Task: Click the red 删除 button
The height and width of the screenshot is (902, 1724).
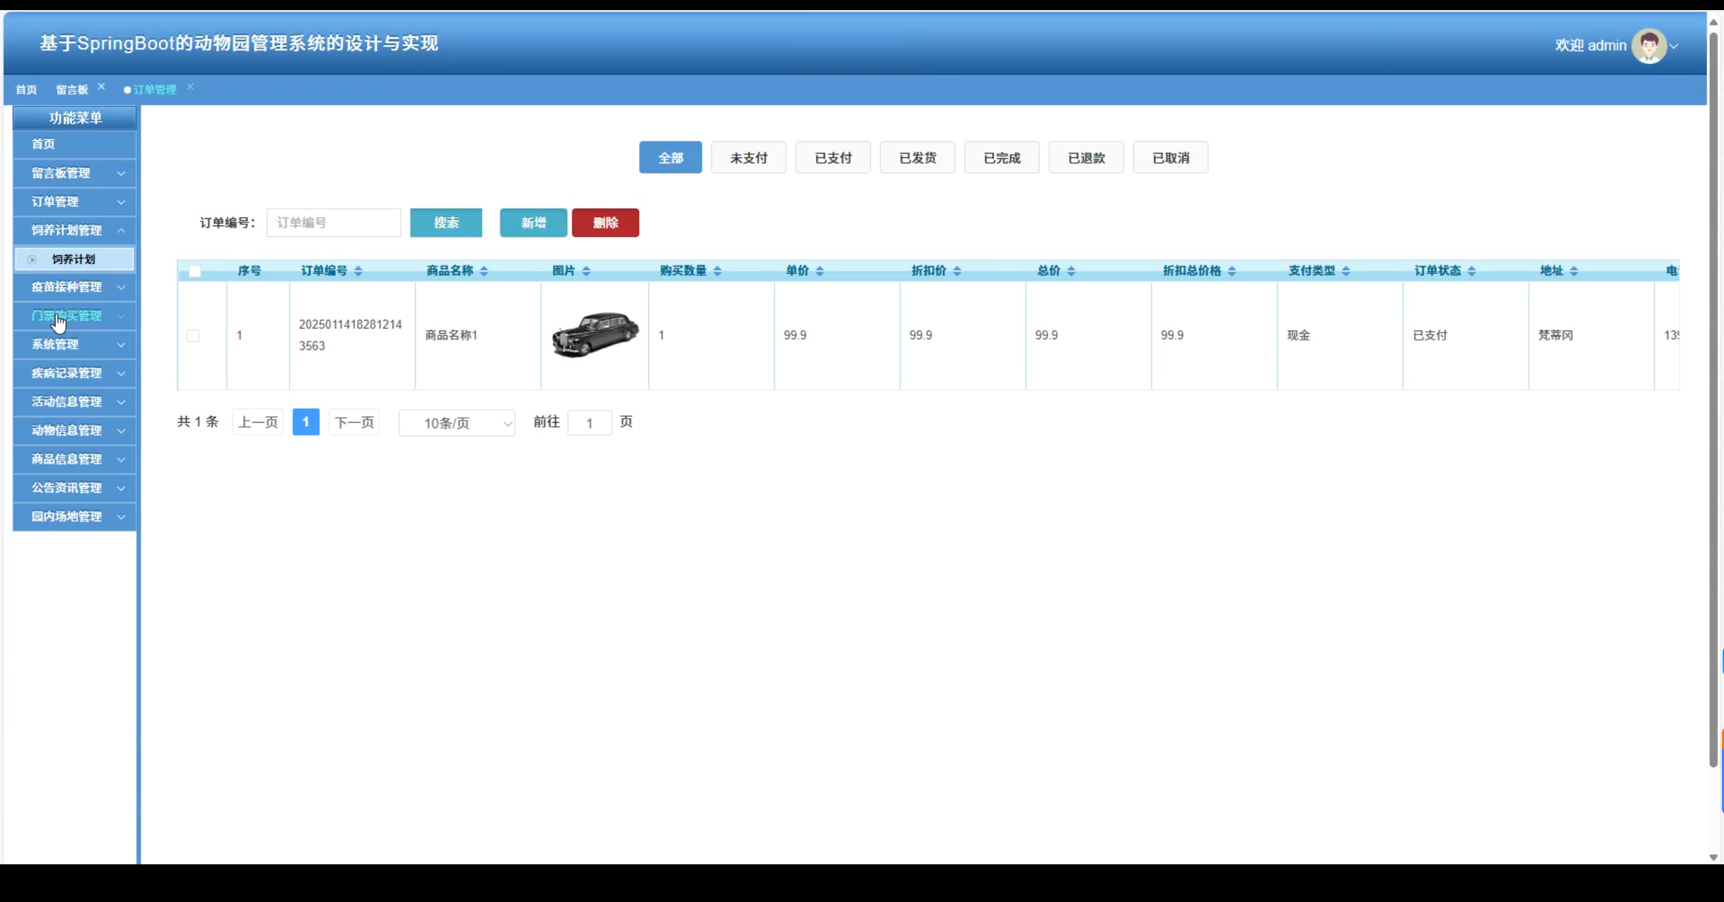Action: (605, 223)
